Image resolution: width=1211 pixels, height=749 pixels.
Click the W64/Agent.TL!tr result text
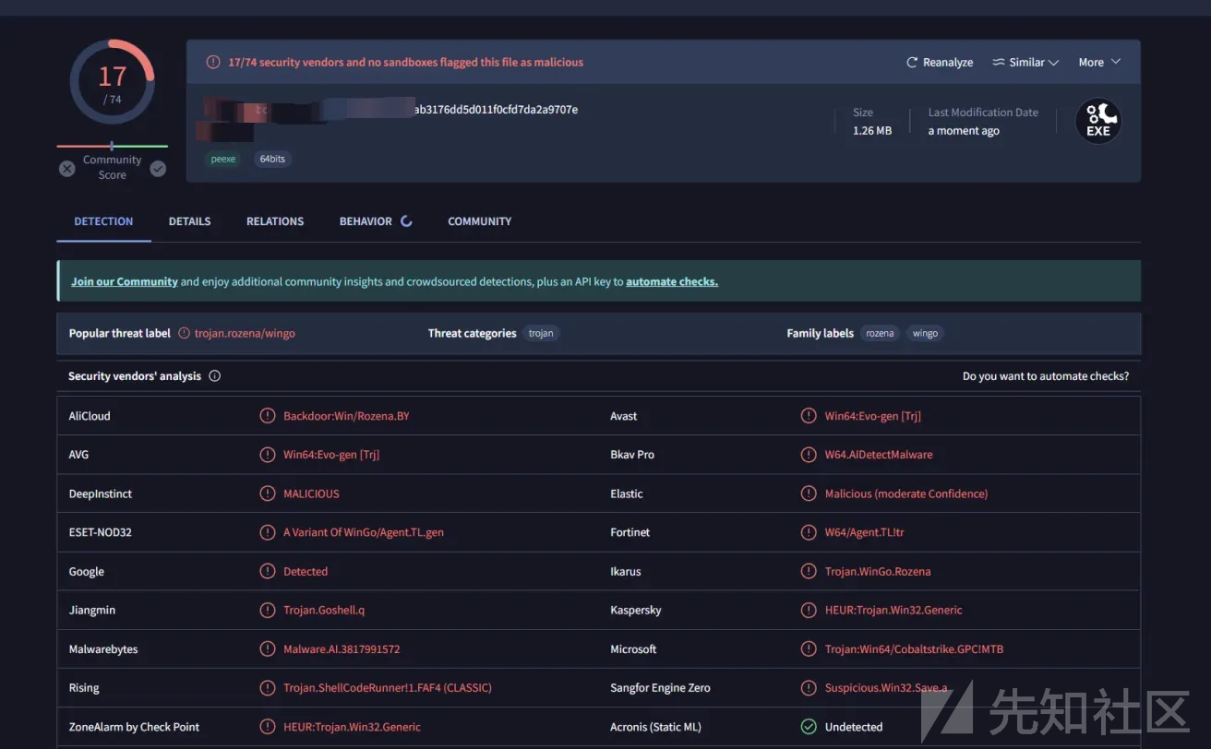[x=865, y=532]
